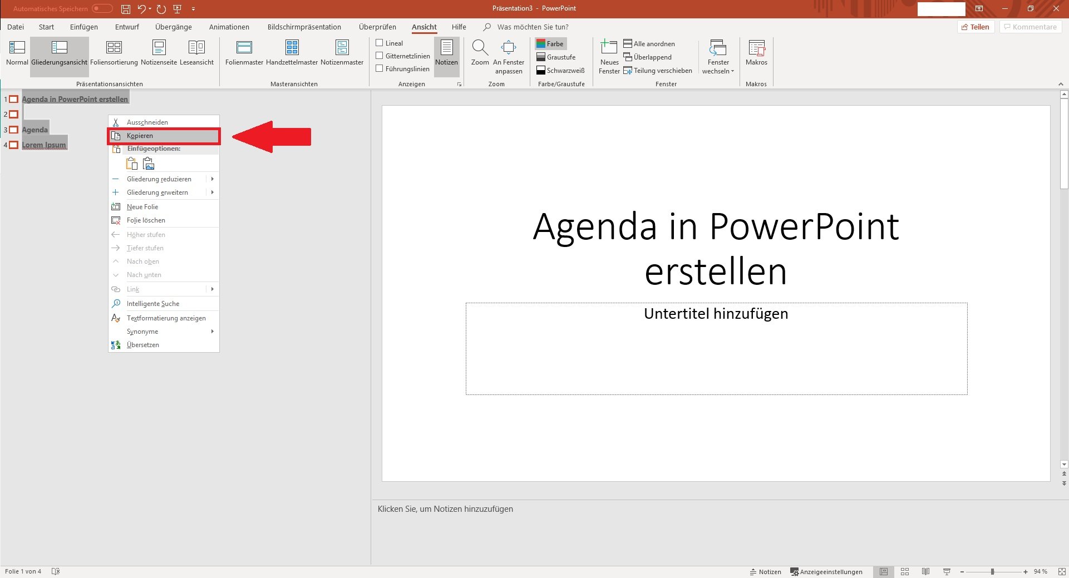Viewport: 1069px width, 578px height.
Task: Collapse the ribbon arrow
Action: pos(1061,84)
